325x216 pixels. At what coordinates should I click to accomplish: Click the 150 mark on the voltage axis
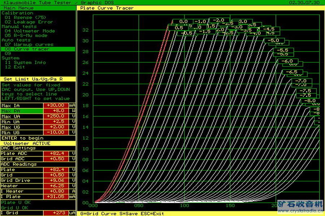230,206
